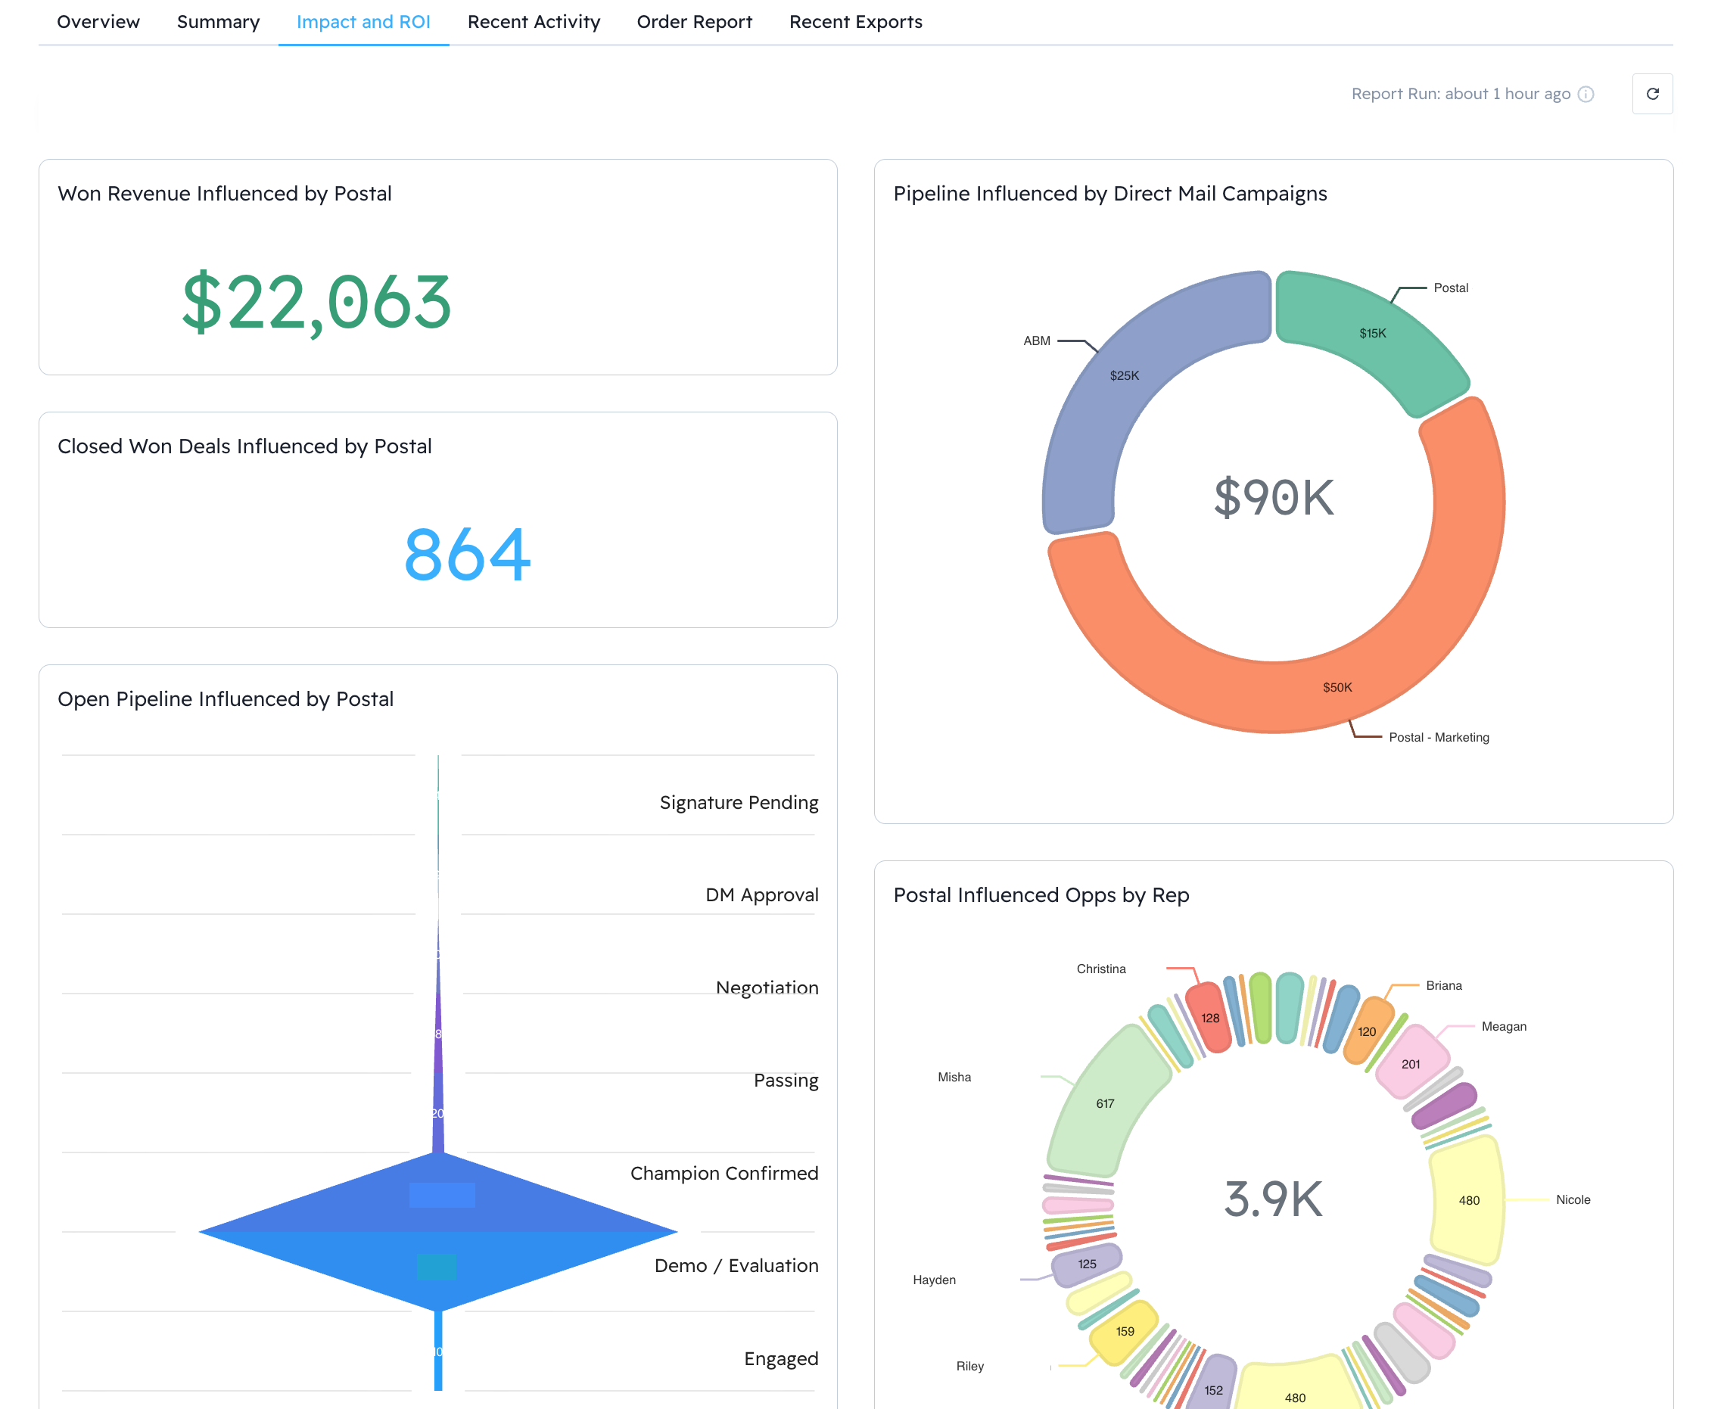
Task: Open the Overview tab
Action: [98, 22]
